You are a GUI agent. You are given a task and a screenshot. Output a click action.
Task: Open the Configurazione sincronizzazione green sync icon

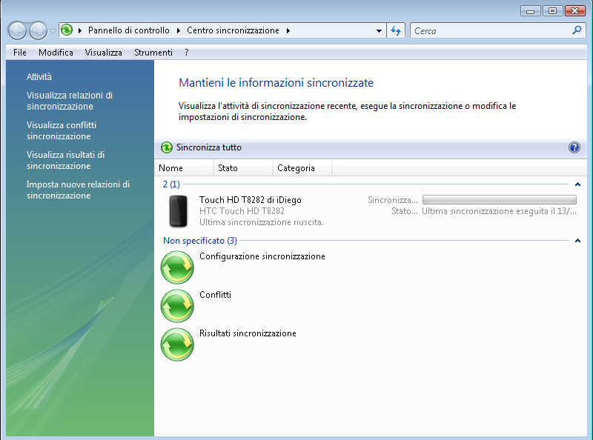tap(177, 267)
